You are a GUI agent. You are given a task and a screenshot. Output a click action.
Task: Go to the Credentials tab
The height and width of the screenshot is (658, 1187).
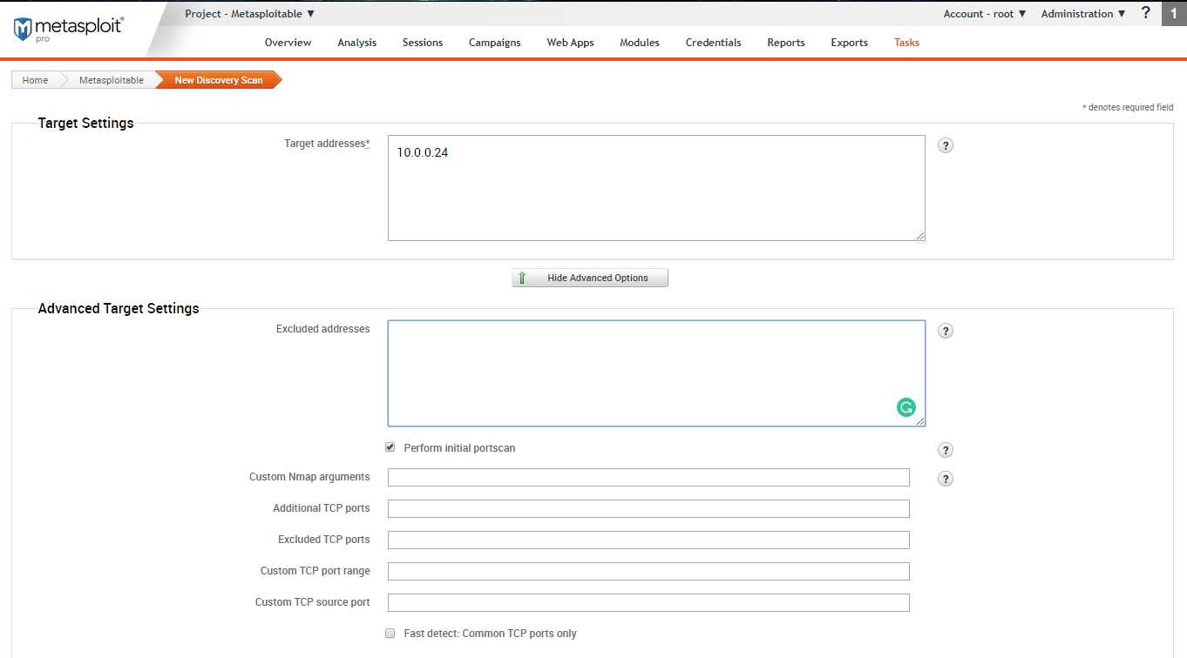click(714, 43)
